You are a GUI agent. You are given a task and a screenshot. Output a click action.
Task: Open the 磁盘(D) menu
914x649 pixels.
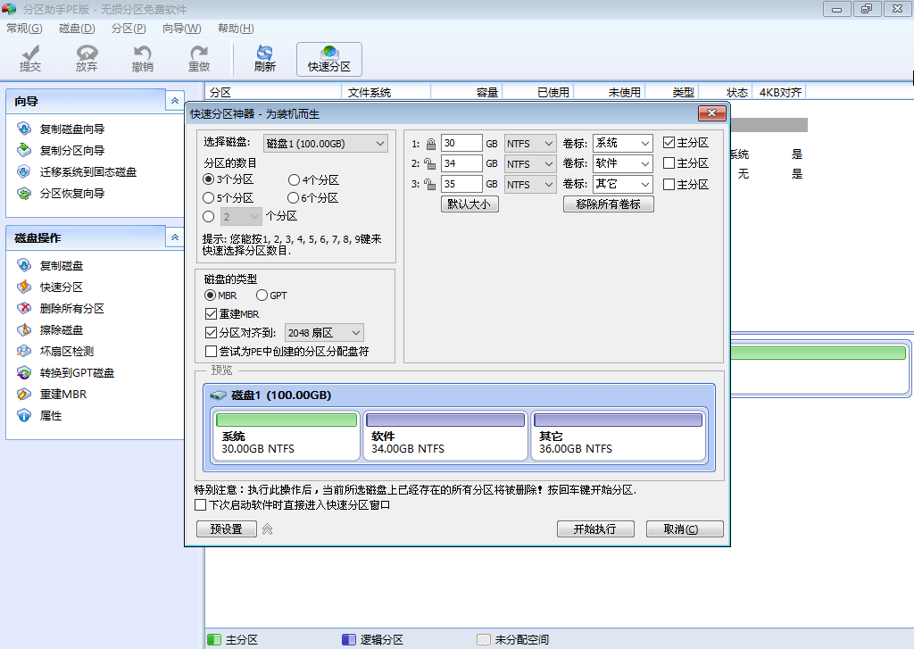(77, 28)
